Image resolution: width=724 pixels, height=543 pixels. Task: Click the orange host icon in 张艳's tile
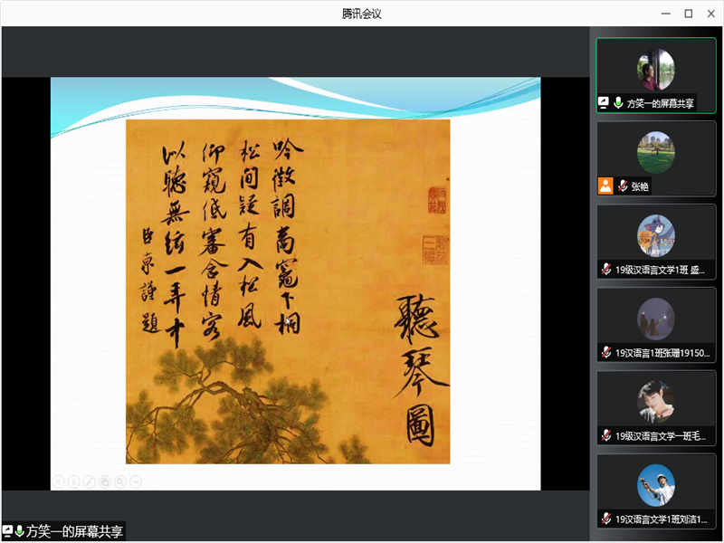coord(605,186)
